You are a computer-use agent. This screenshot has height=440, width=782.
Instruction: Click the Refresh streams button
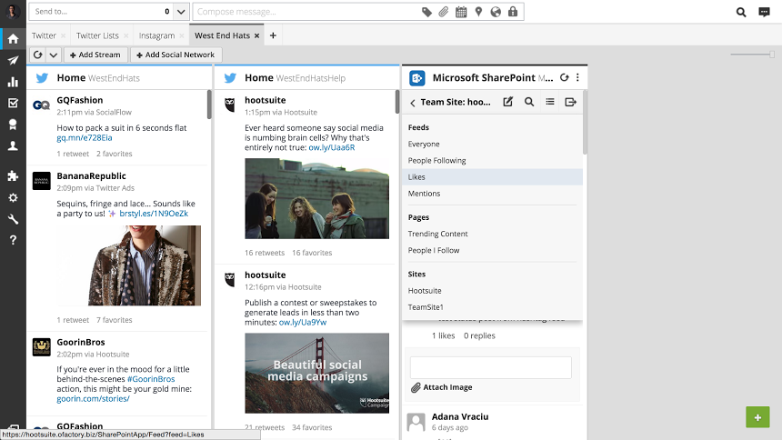pos(38,55)
